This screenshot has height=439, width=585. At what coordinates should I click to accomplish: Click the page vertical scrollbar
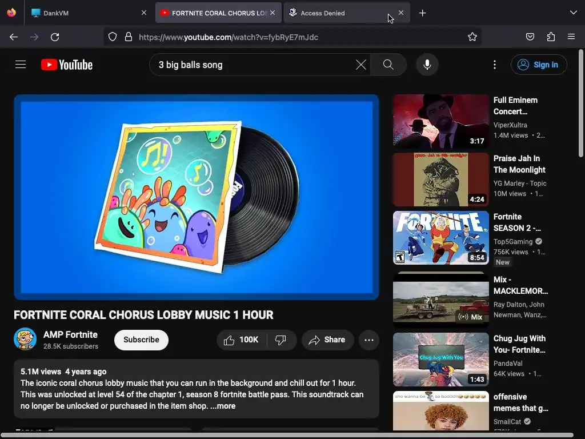pos(581,104)
